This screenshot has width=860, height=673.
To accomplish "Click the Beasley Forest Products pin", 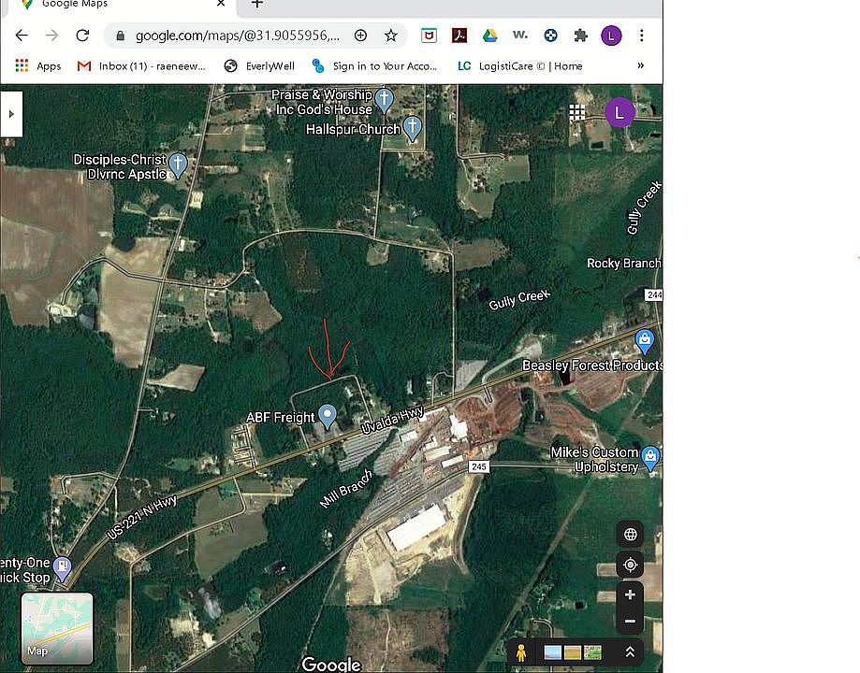I will (645, 340).
